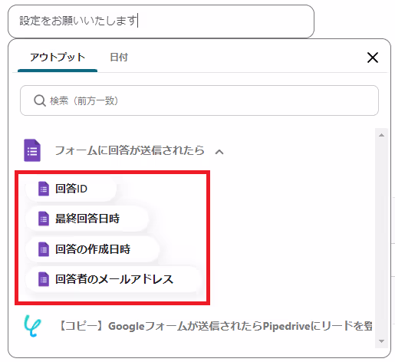Screen dimensions: 395x362
Task: Click the forms icon beside 最終回答日時
Action: pos(44,219)
